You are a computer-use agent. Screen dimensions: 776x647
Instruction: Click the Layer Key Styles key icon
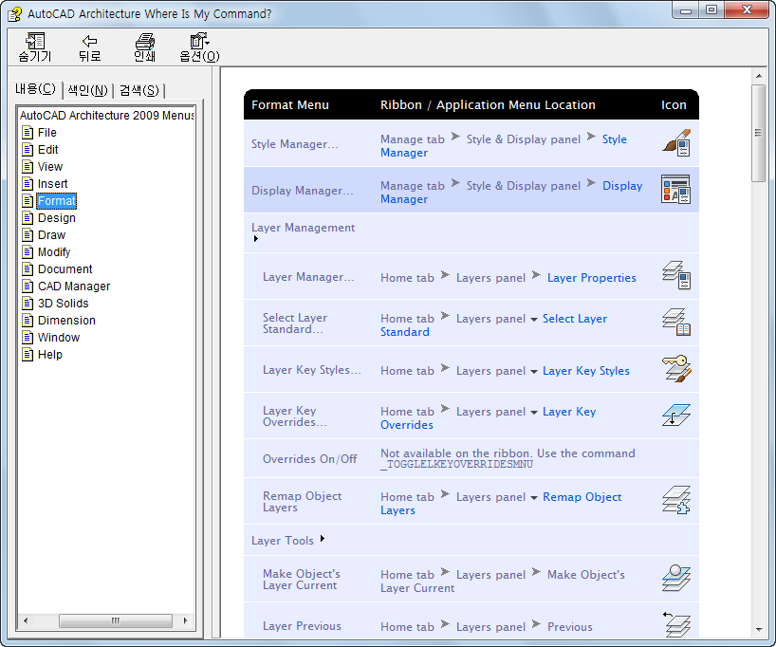tap(676, 369)
